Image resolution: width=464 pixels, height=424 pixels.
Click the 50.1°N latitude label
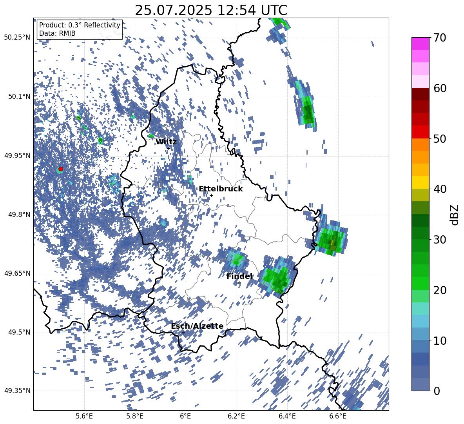[19, 96]
